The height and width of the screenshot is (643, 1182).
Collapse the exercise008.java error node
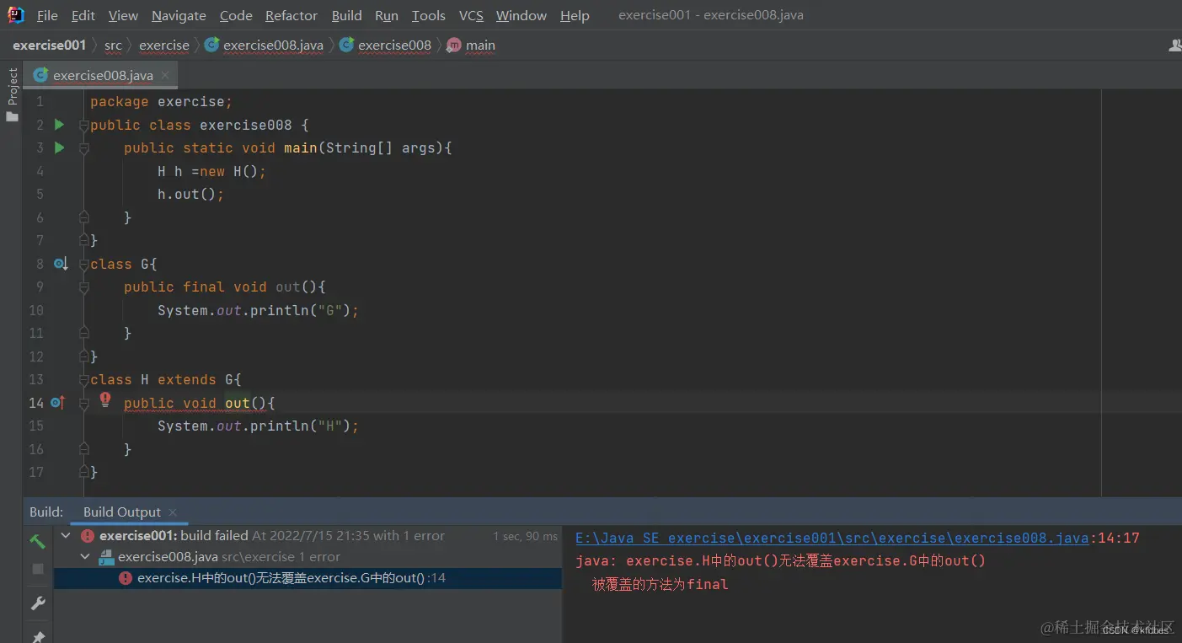coord(84,557)
